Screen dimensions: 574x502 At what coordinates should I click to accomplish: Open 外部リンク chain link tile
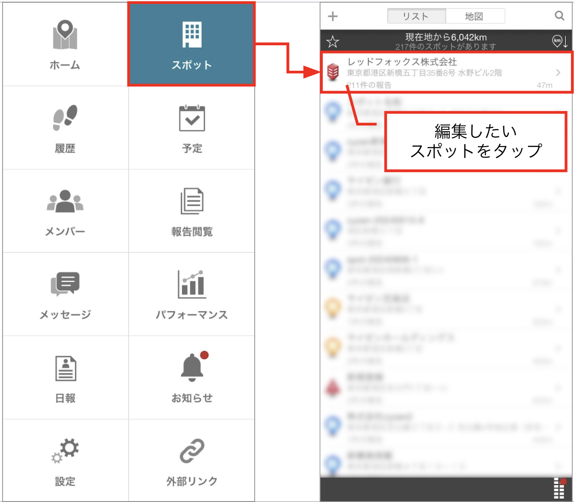(192, 460)
